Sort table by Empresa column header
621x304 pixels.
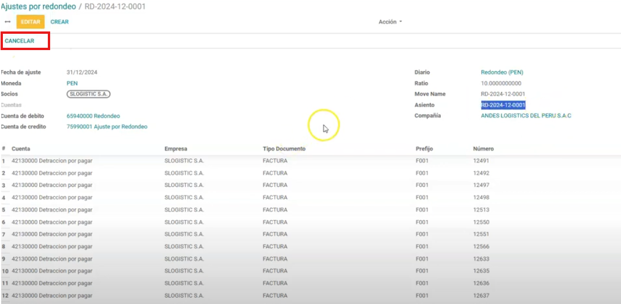(176, 149)
